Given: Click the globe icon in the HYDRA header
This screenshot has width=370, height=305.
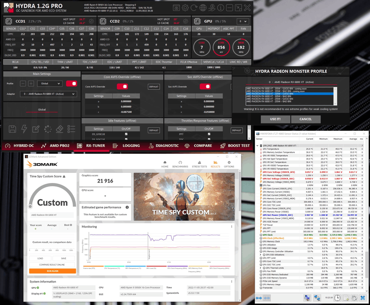Looking at the screenshot, I should click(x=203, y=8).
